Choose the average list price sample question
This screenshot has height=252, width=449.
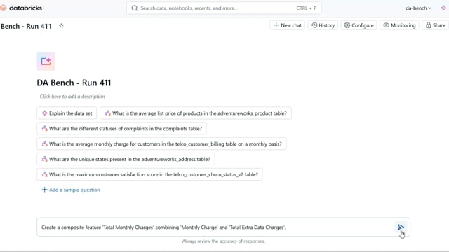[196, 113]
